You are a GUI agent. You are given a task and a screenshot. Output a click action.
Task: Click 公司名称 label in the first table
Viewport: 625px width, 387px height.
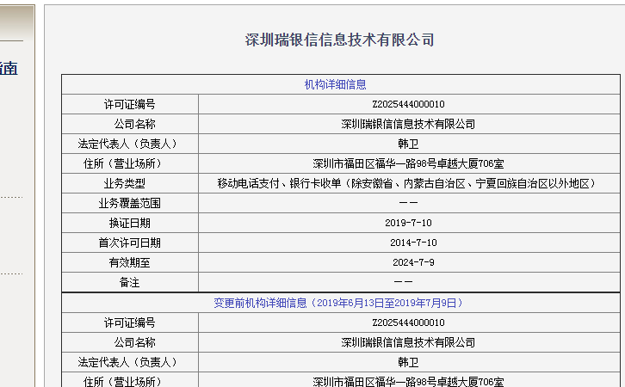[x=134, y=124]
